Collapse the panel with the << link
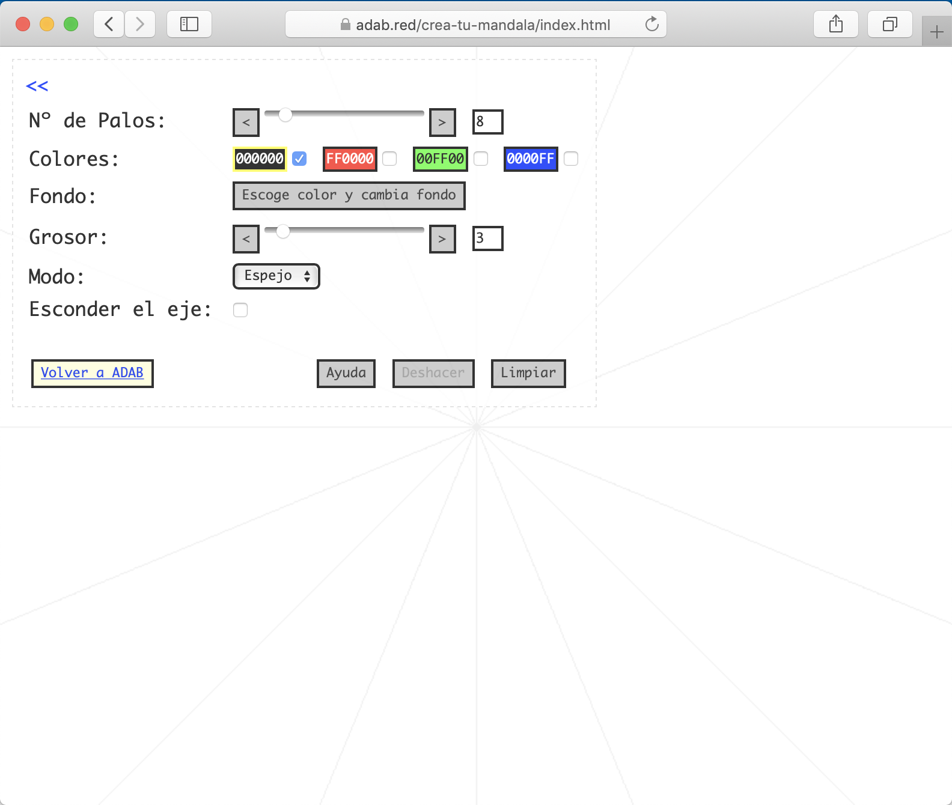 37,86
